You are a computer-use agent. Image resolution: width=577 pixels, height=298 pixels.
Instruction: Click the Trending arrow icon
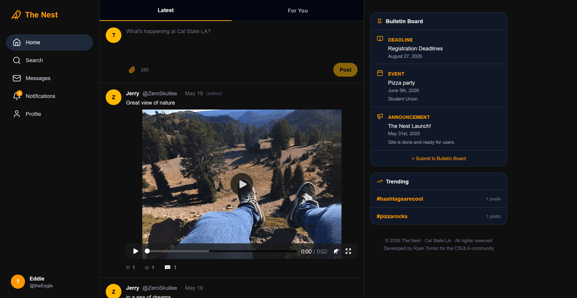pos(379,182)
